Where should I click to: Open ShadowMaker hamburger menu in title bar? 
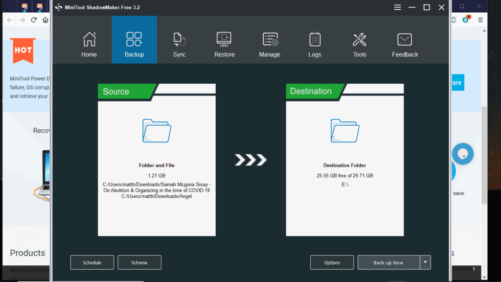coord(398,7)
